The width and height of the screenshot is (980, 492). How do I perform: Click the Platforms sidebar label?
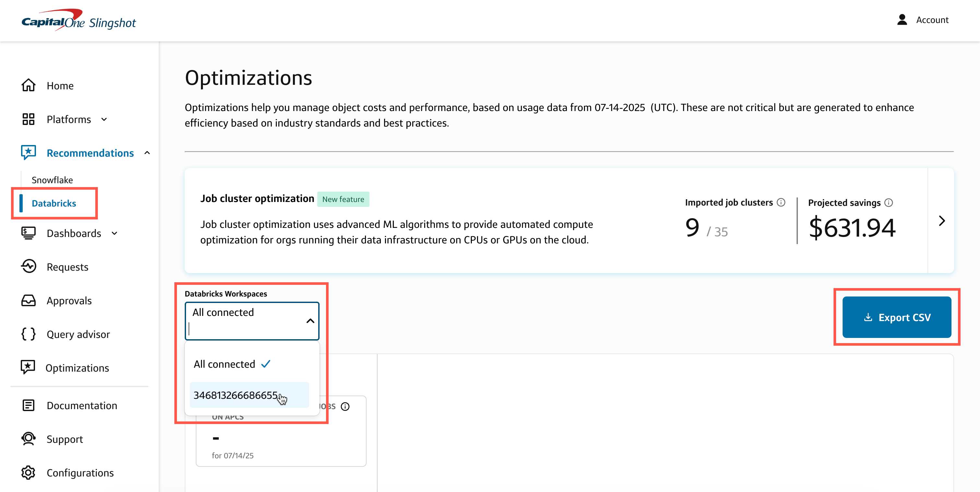tap(69, 120)
